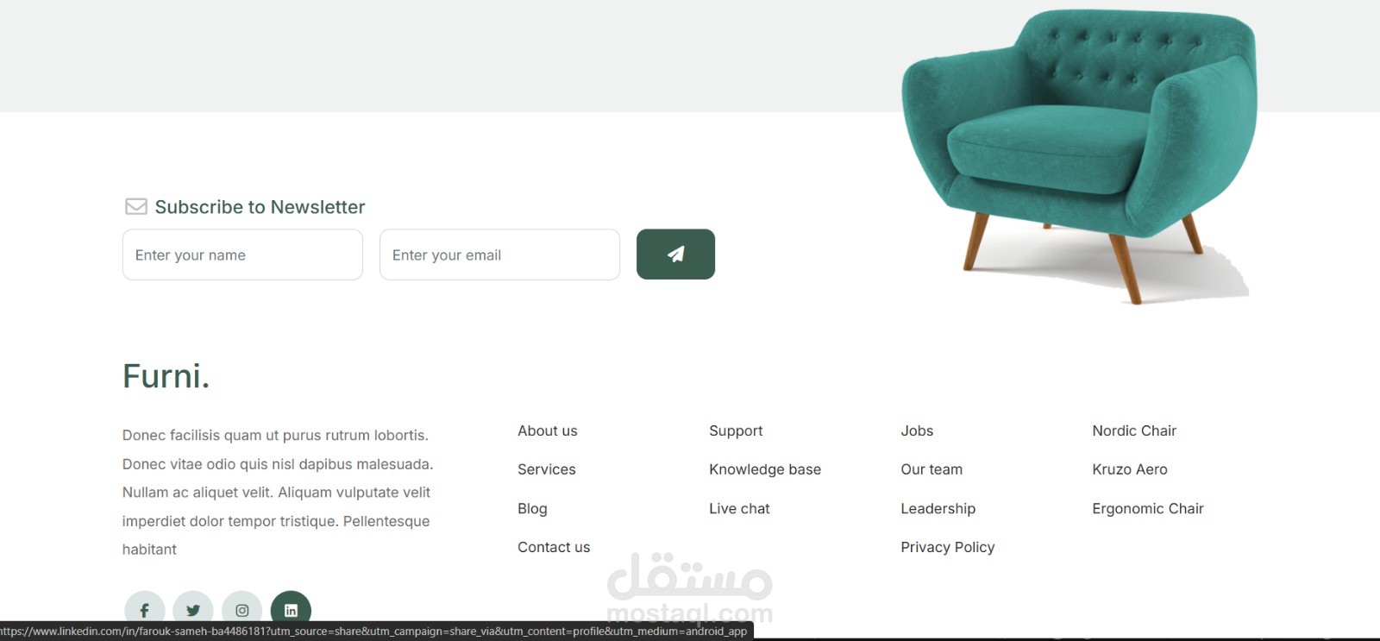1380x641 pixels.
Task: Click the teal armchair image
Action: point(1079,155)
